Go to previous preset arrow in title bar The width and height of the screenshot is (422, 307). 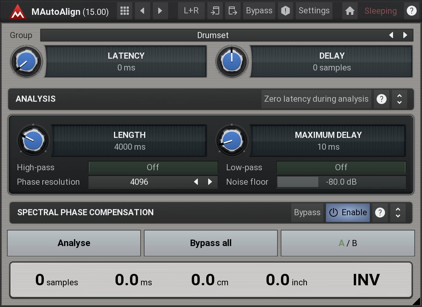coord(143,11)
